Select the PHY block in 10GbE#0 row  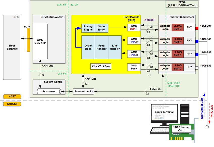pos(190,41)
